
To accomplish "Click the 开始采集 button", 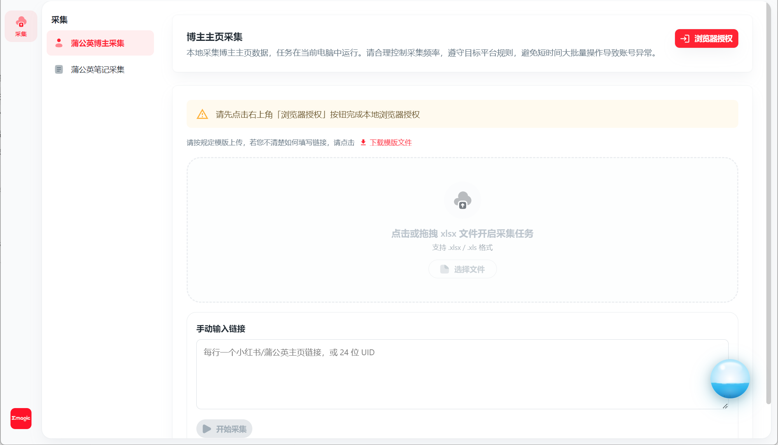I will [224, 429].
